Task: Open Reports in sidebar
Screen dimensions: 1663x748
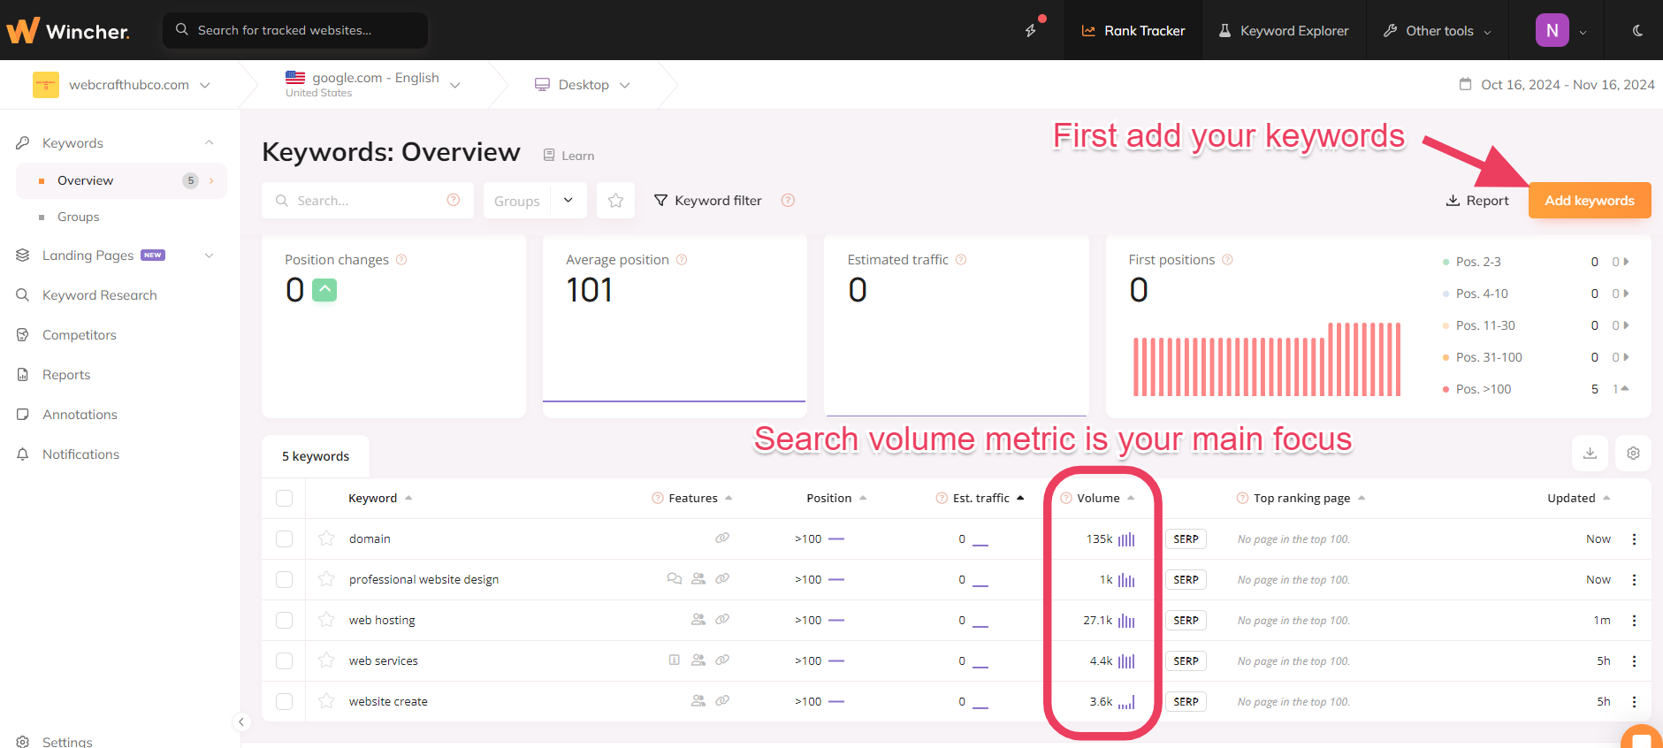Action: 65,375
